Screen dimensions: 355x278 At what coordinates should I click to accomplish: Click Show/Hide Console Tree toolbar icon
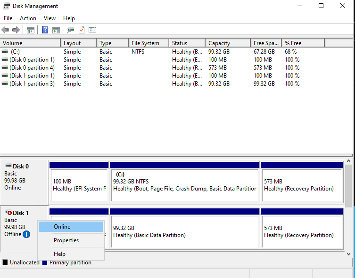click(x=31, y=30)
